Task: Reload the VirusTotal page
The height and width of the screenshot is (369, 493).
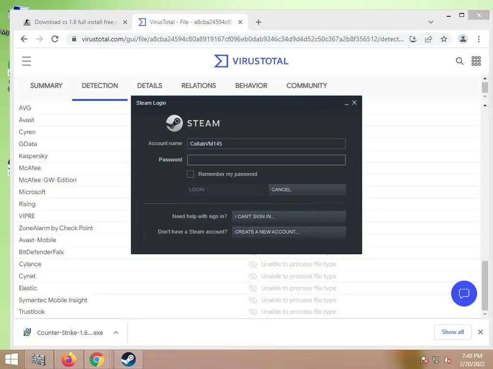Action: coord(55,39)
